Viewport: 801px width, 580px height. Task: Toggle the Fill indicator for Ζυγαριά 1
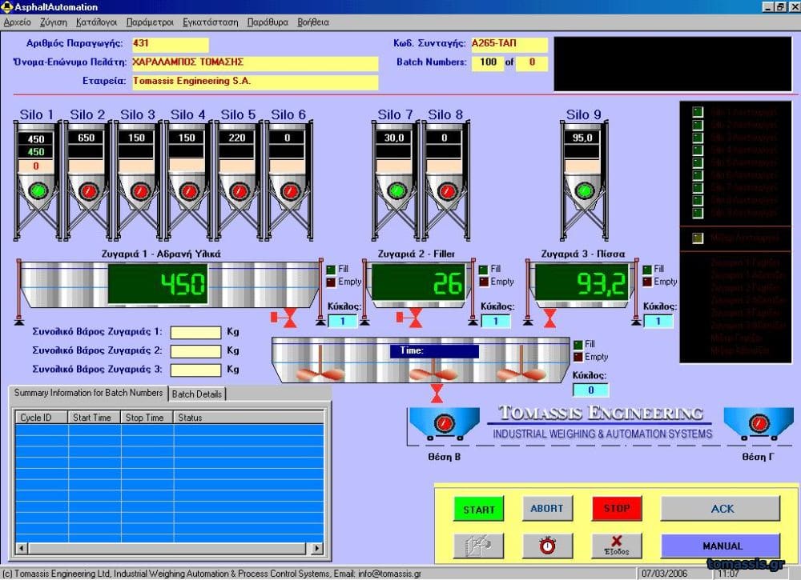pos(332,270)
